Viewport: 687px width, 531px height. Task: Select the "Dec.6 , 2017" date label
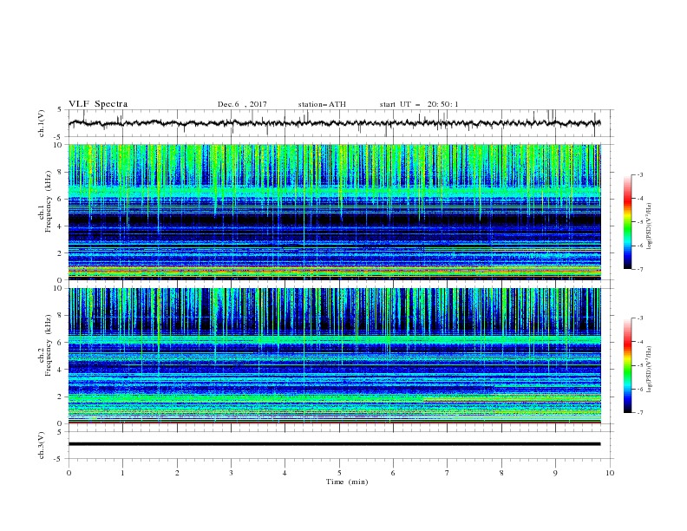point(242,104)
